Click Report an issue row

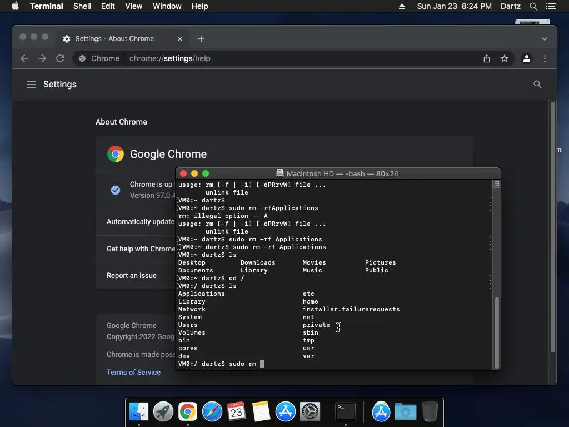136,276
